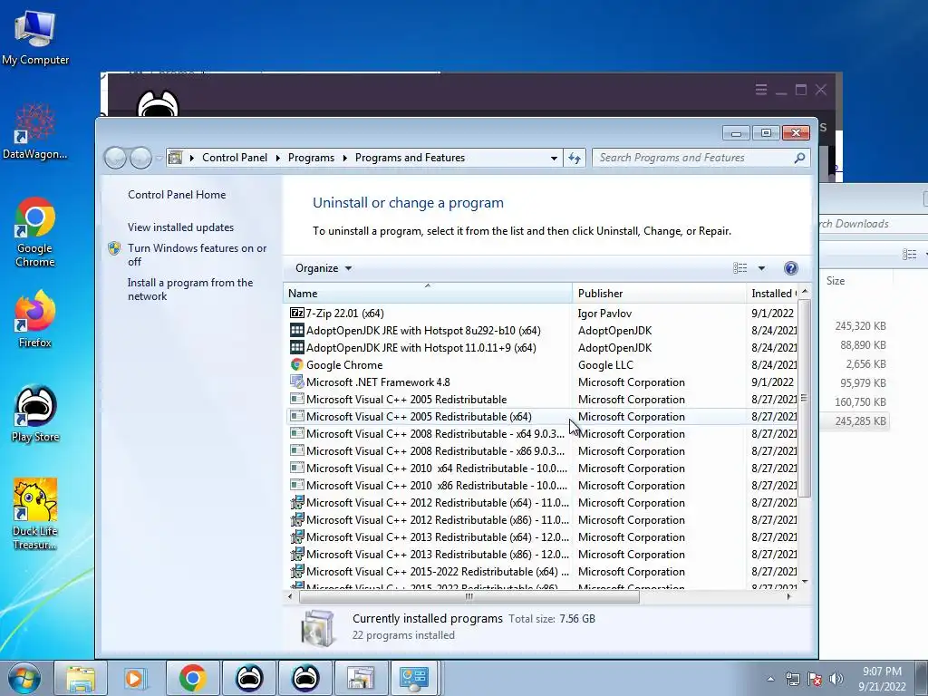Click the refresh button beside address bar
Screen dimensions: 928x696
(x=574, y=158)
